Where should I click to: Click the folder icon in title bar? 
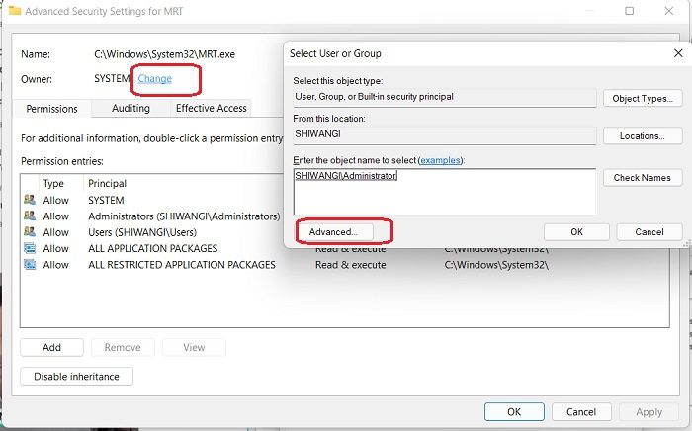pyautogui.click(x=15, y=11)
